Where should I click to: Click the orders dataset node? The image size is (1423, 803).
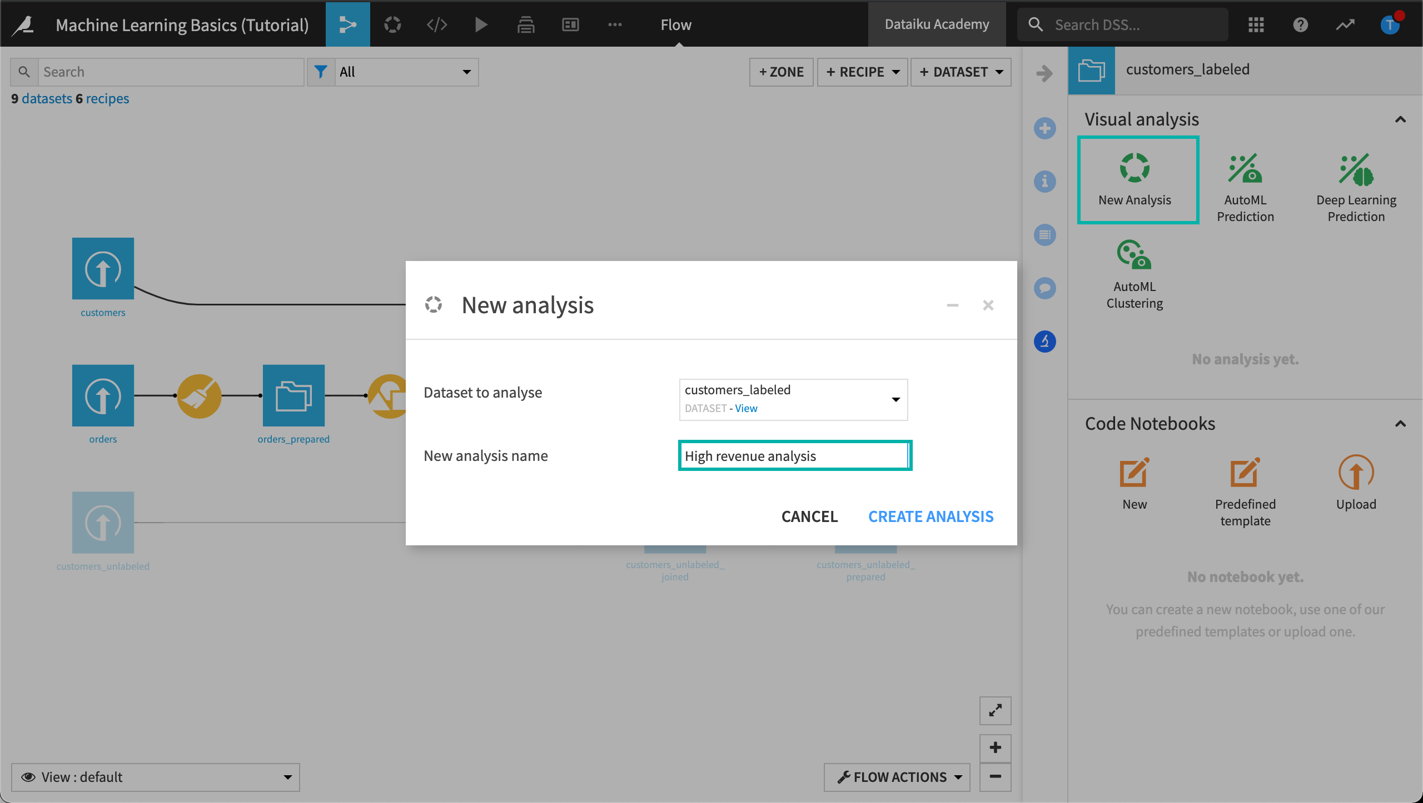point(103,395)
